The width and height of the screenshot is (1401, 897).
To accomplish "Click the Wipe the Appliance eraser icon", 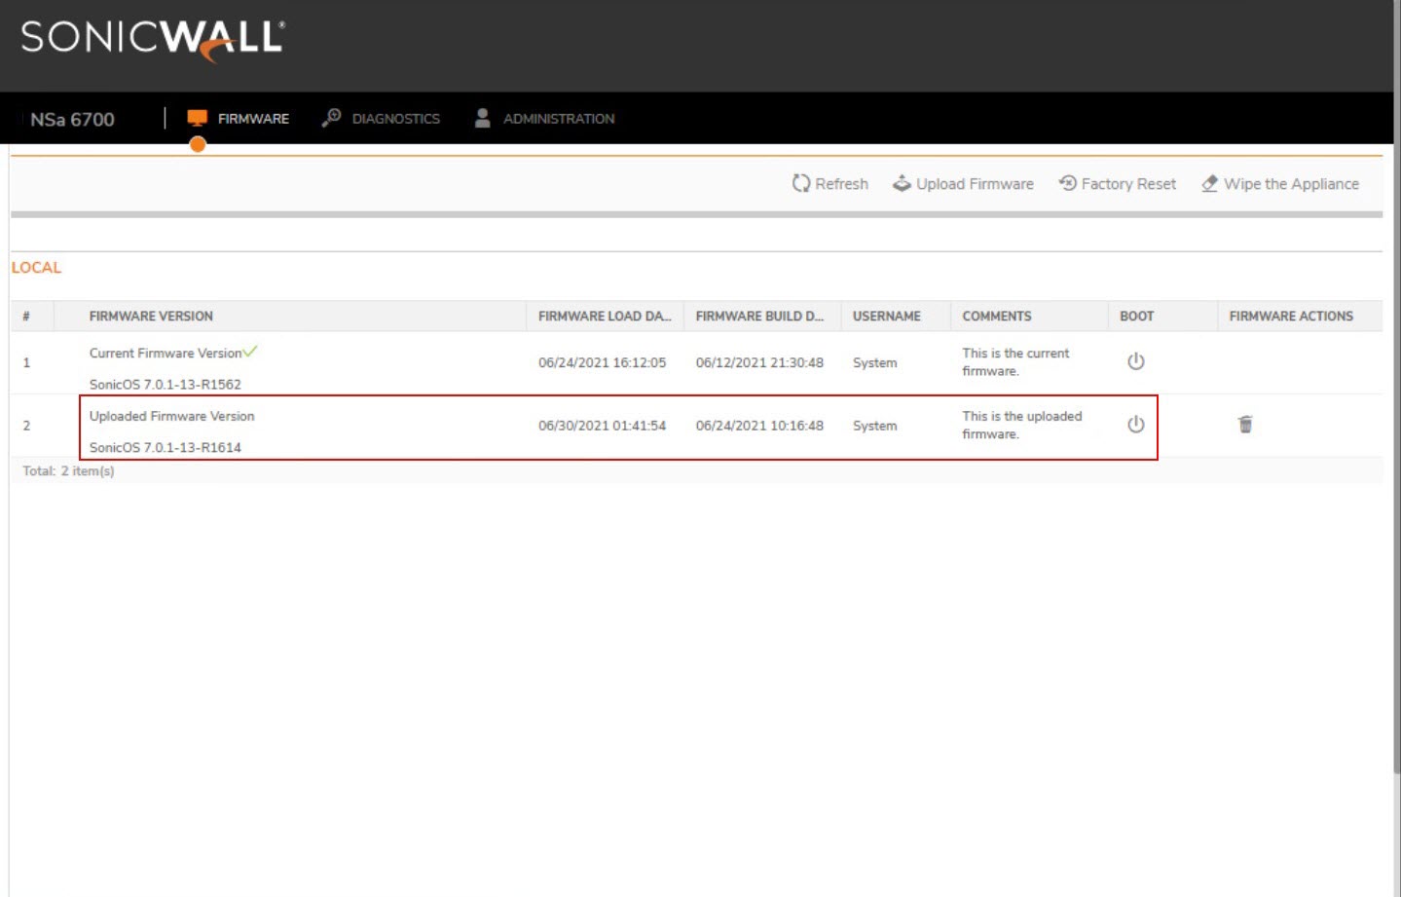I will tap(1209, 183).
